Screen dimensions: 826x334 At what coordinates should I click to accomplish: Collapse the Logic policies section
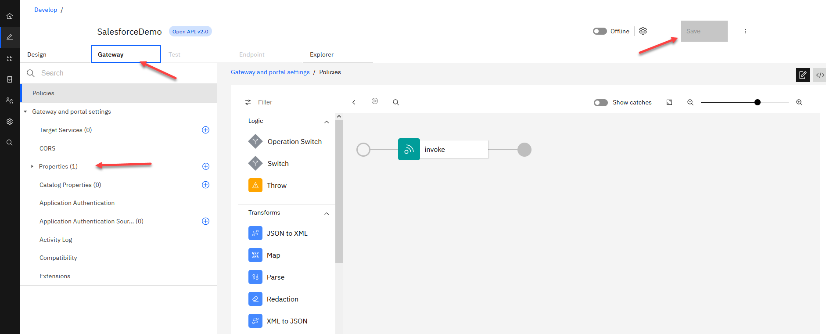326,122
